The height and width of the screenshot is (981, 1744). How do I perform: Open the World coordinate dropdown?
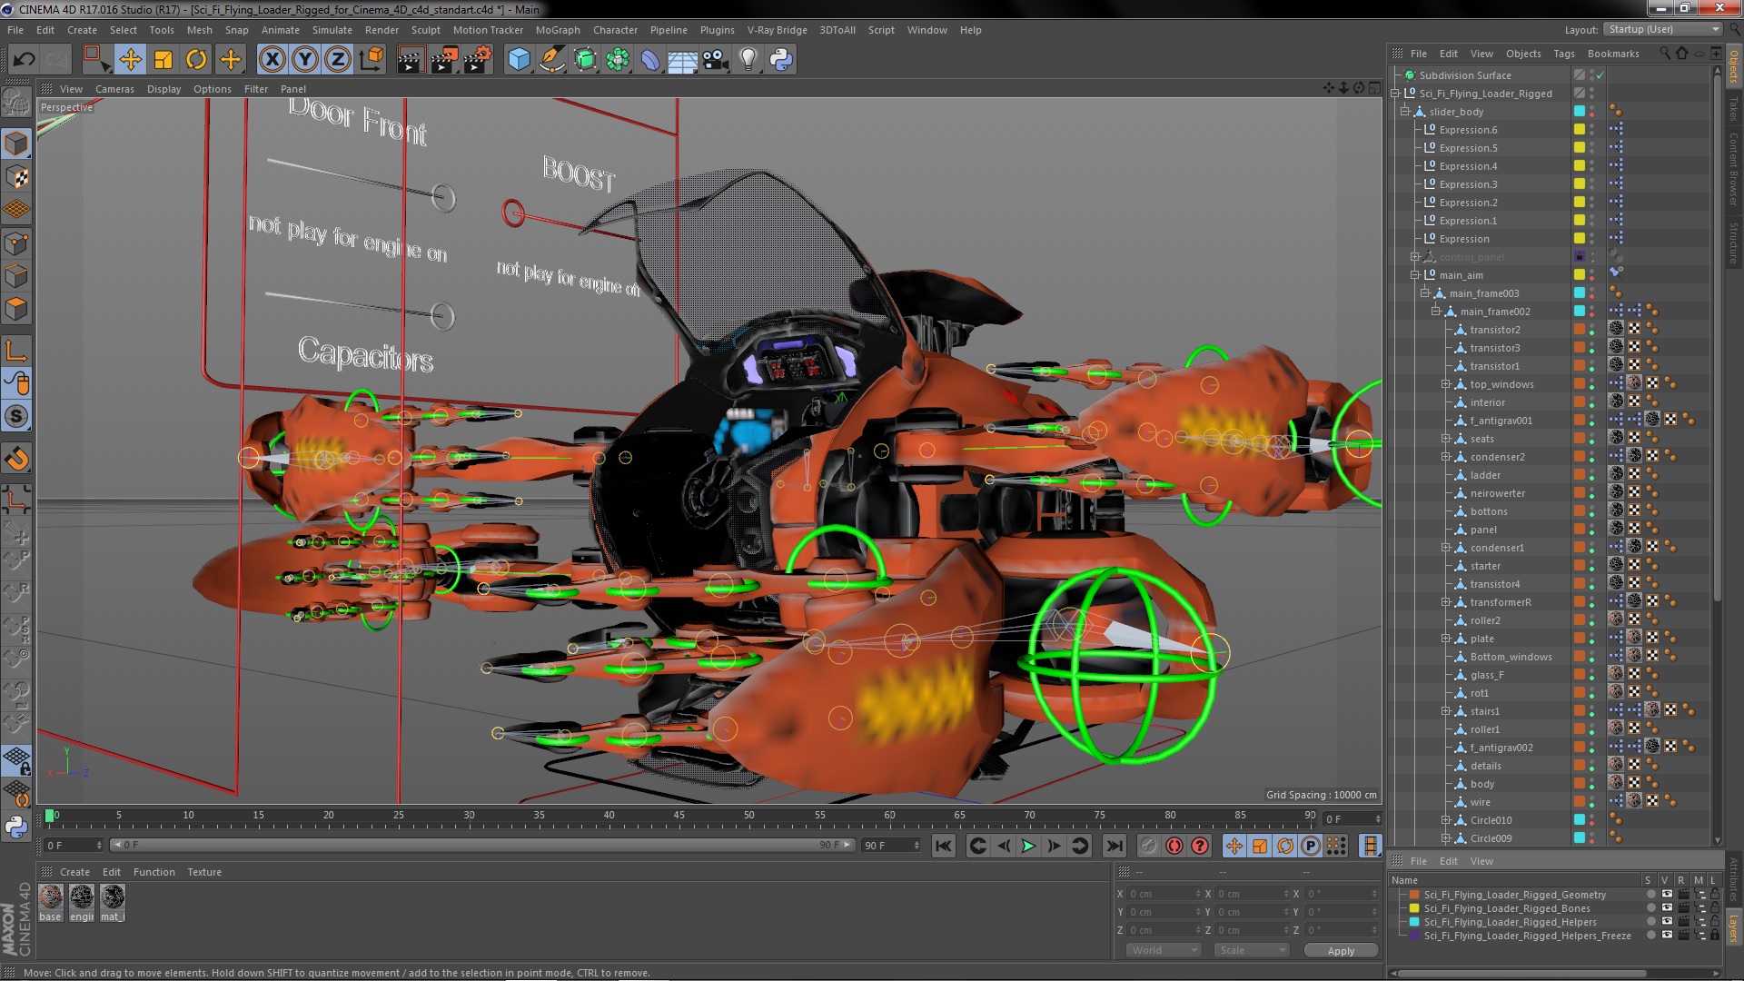1164,950
